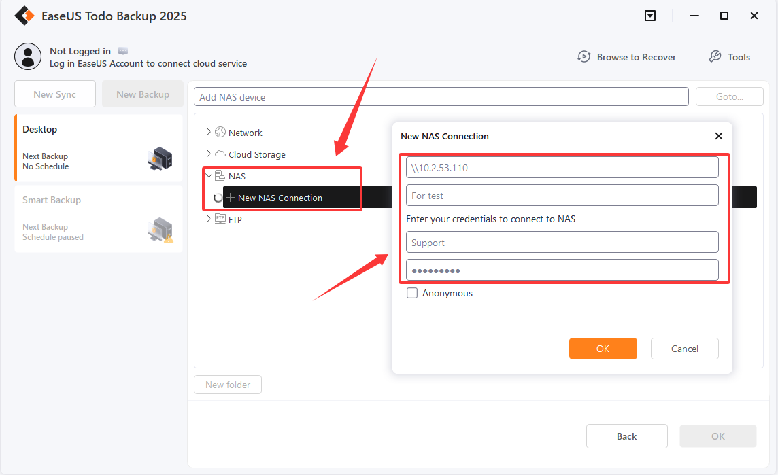
Task: Click the Smart Backup warning thumbnail
Action: coord(160,230)
